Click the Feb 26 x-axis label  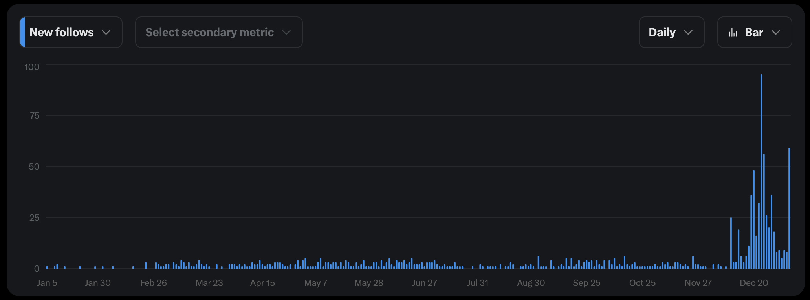154,283
